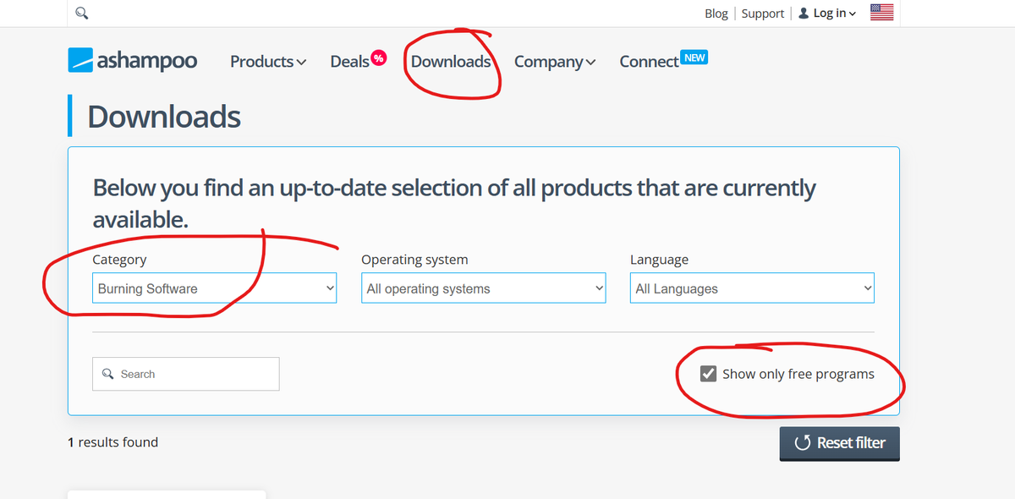Open the Downloads navigation item
Screen dimensions: 1015x499
(x=451, y=62)
